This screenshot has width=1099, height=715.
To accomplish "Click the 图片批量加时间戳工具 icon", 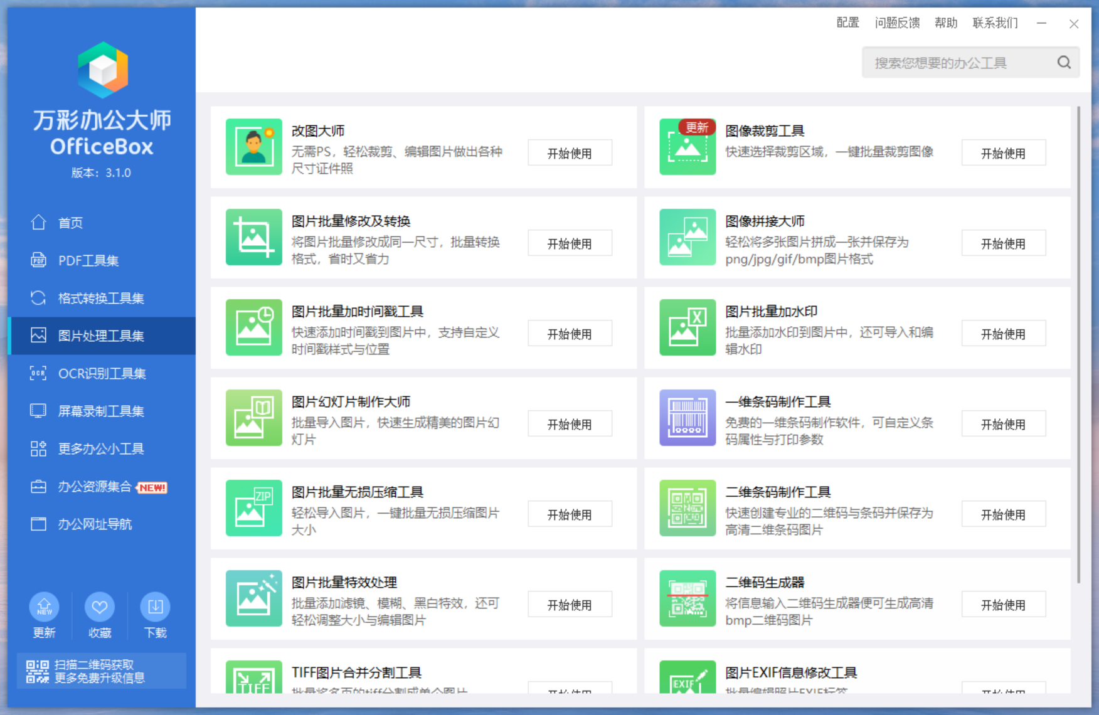I will pos(254,327).
